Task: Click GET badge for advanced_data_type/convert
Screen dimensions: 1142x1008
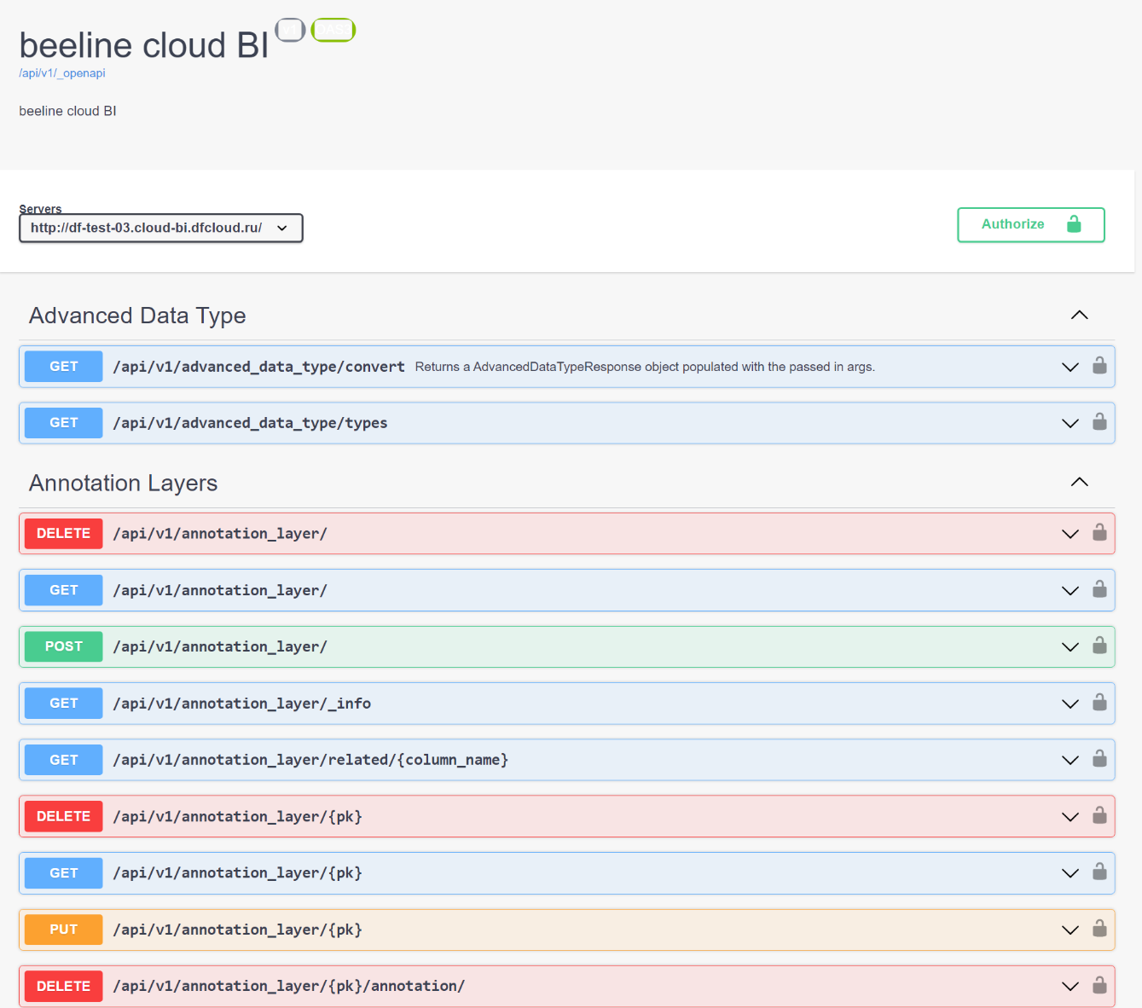Action: 64,367
